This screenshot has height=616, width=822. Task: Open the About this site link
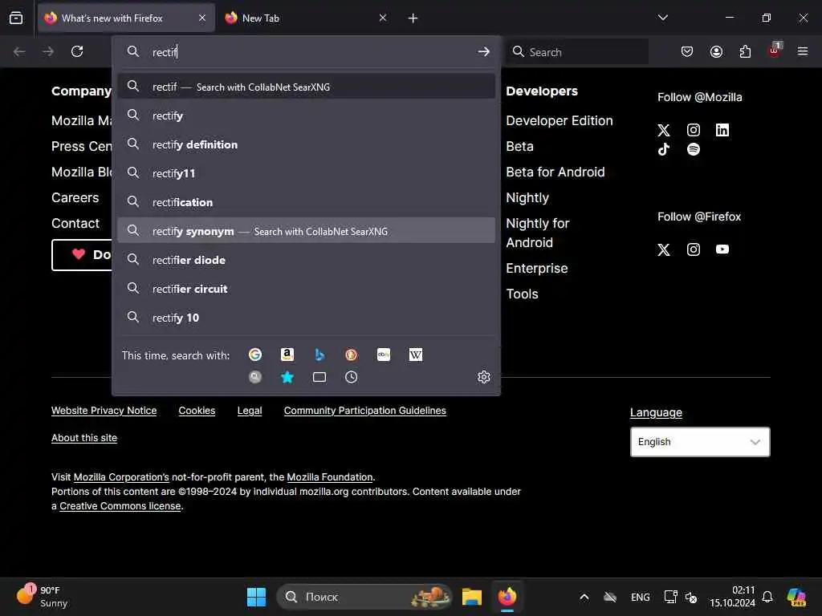(x=83, y=437)
